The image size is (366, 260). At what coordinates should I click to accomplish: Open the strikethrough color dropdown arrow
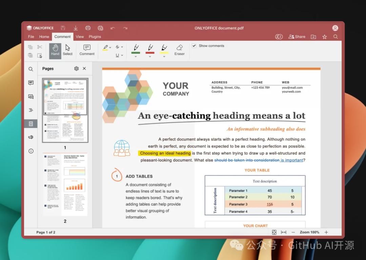pyautogui.click(x=122, y=47)
